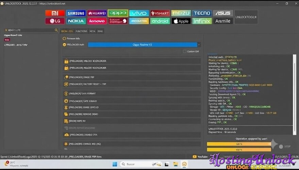Select the Nokia brand logo

(76, 21)
